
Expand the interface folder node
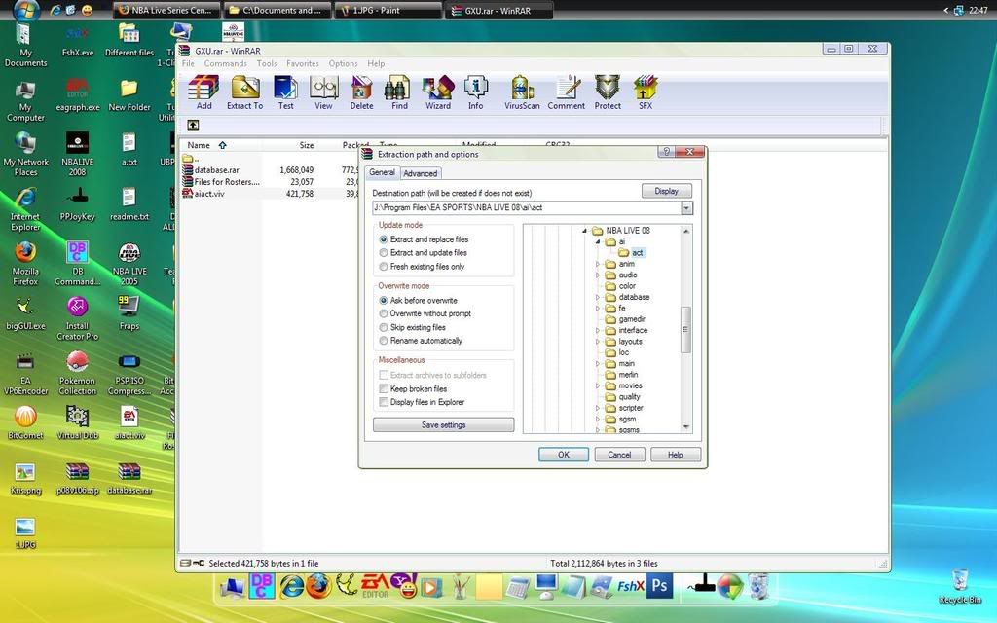pos(598,330)
